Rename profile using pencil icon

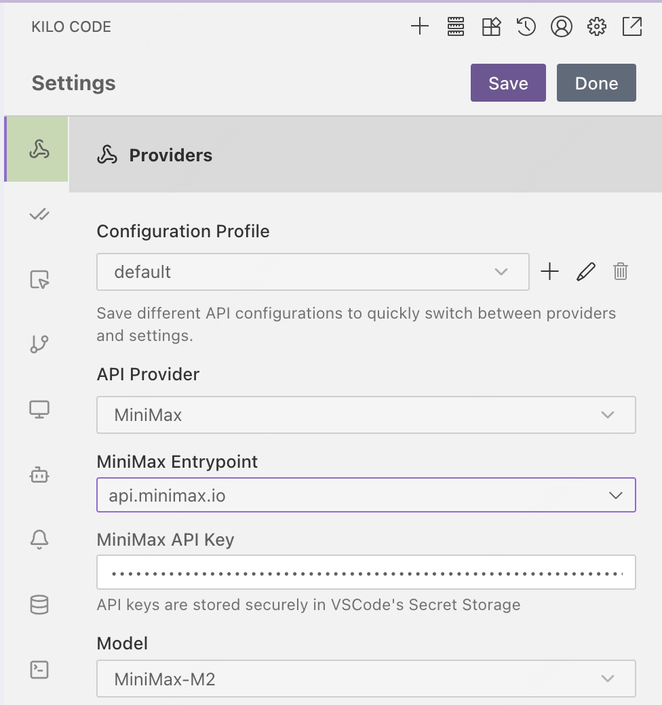click(x=586, y=272)
